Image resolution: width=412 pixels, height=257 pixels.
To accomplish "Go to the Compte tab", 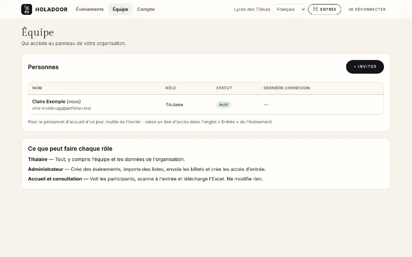I will point(146,9).
